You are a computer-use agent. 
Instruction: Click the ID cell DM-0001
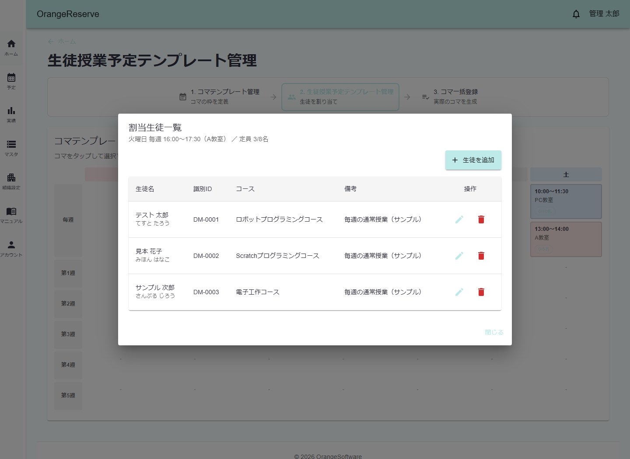[x=206, y=219]
